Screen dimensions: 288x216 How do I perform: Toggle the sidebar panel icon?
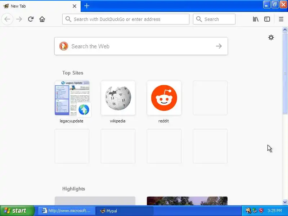pyautogui.click(x=267, y=19)
